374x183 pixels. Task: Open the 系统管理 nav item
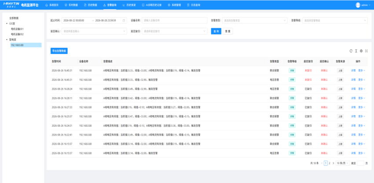click(174, 5)
